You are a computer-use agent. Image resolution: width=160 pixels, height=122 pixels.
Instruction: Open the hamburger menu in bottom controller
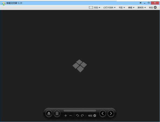tap(57, 114)
